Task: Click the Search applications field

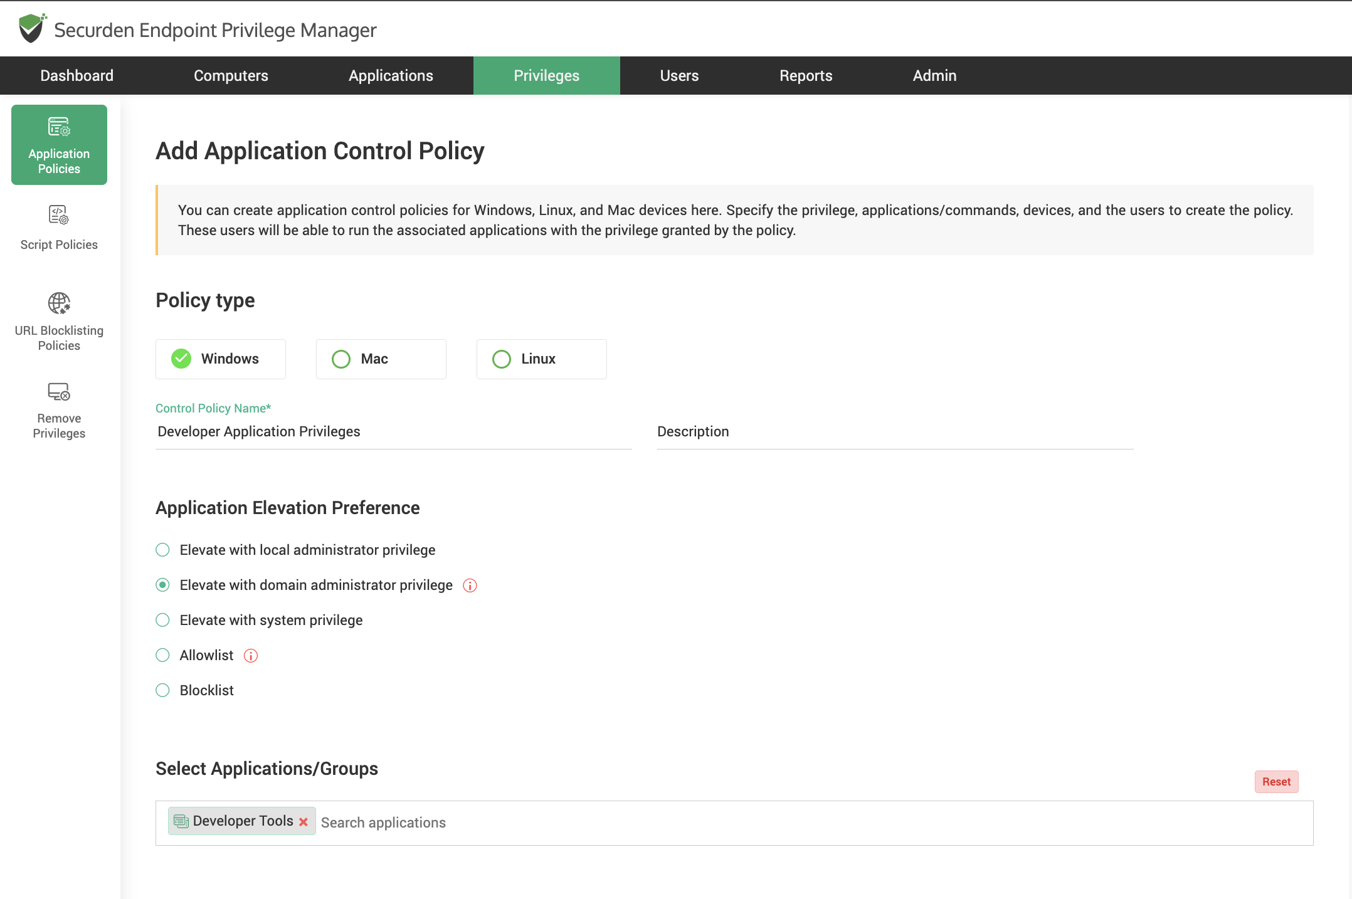Action: coord(814,823)
